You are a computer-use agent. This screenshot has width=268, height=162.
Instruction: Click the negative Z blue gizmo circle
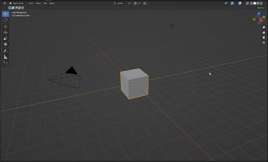(x=259, y=23)
